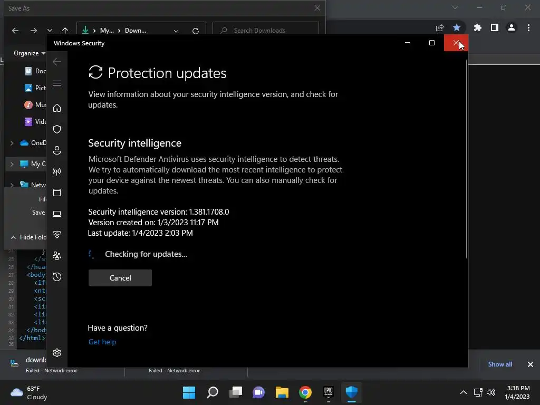
Task: Open weather widget showing 63°F Cloudy
Action: (29, 392)
